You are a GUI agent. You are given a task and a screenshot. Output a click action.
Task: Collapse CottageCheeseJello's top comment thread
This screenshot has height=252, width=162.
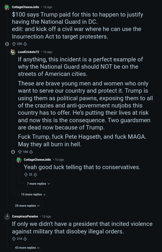click(x=7, y=44)
